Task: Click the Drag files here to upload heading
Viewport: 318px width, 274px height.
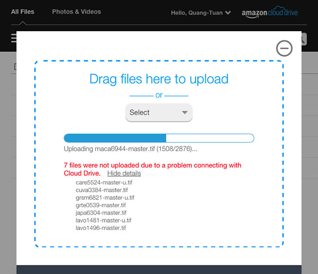Action: click(159, 79)
